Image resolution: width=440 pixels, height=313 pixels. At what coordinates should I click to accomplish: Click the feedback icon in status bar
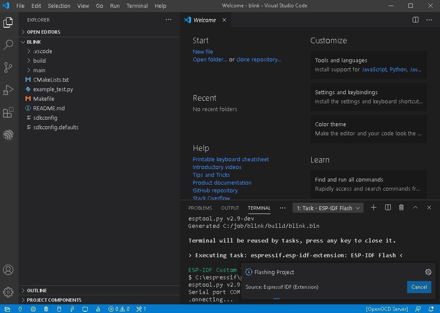(x=418, y=309)
